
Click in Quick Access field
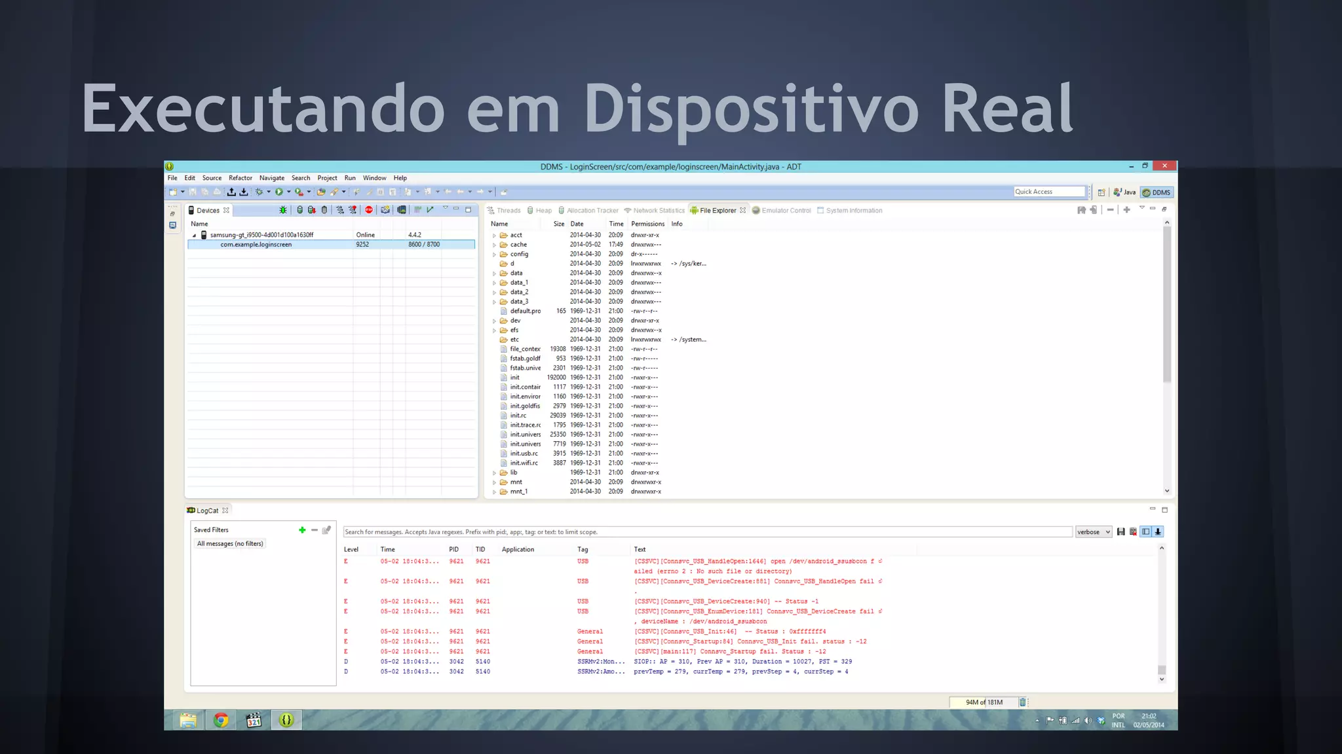(x=1050, y=192)
